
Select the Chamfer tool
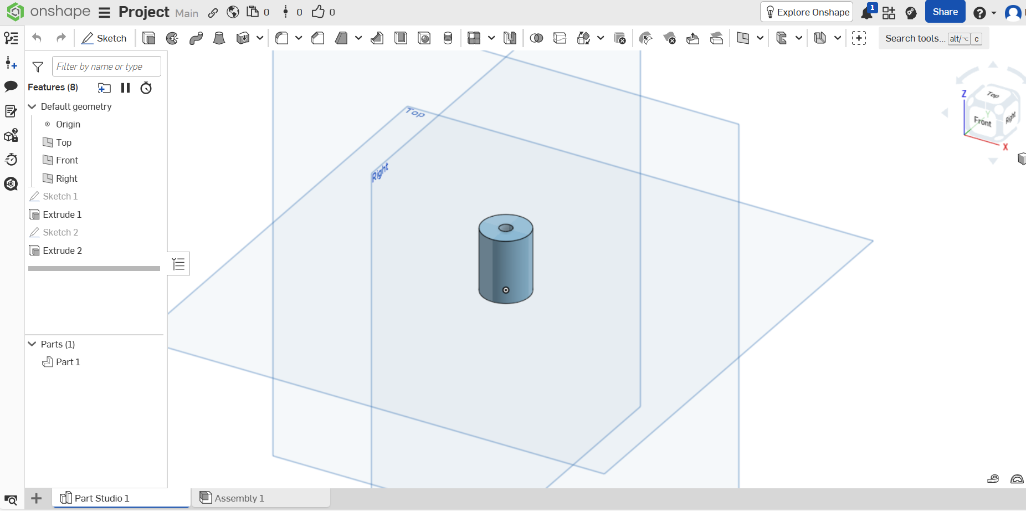tap(318, 38)
